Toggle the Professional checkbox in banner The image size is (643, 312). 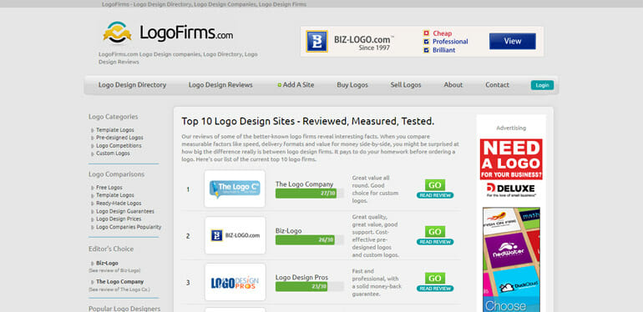[426, 42]
